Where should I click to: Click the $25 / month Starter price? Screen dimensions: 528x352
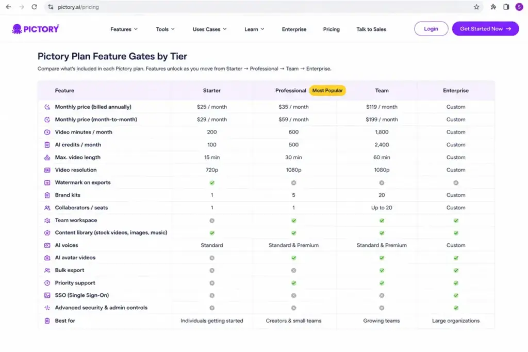(212, 107)
